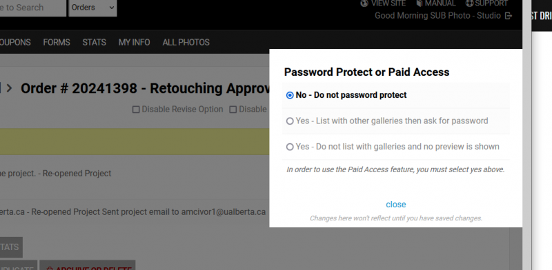Click the logout icon beside Studio
This screenshot has width=552, height=270.
tap(509, 16)
